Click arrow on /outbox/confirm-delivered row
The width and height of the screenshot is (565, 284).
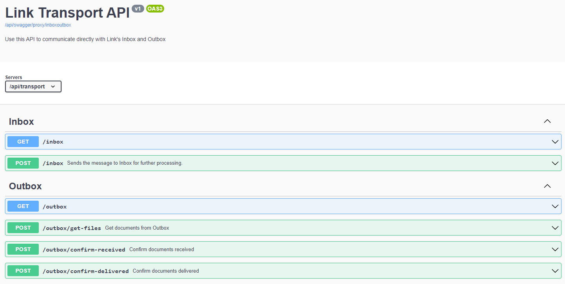[555, 271]
